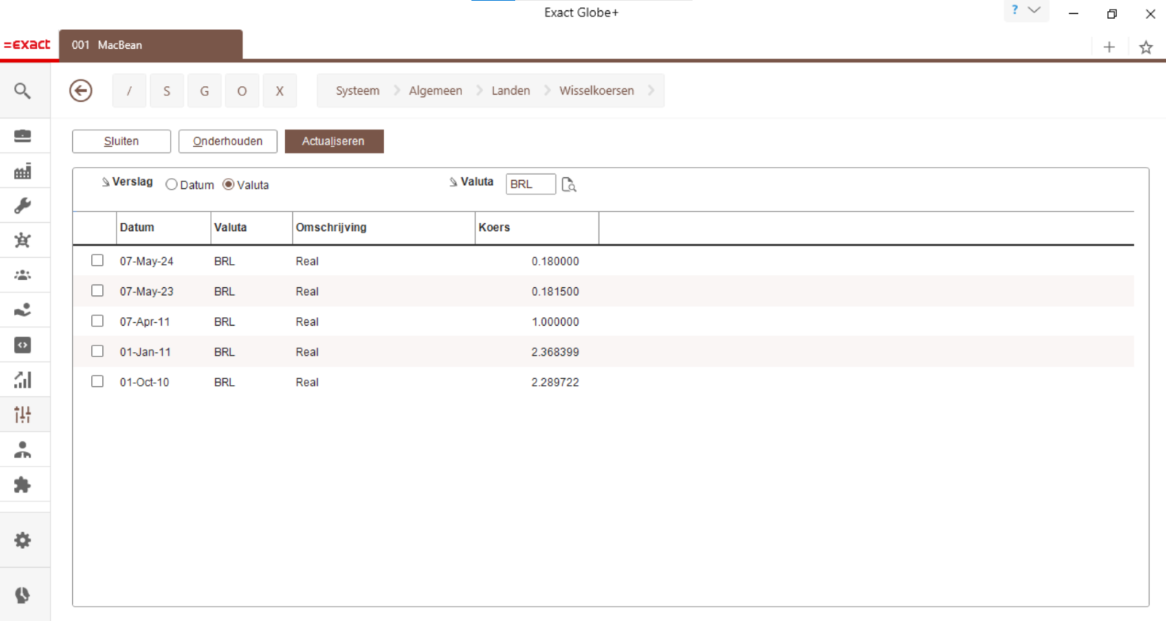The image size is (1166, 621).
Task: Open the gear settings icon in sidebar
Action: tap(23, 540)
